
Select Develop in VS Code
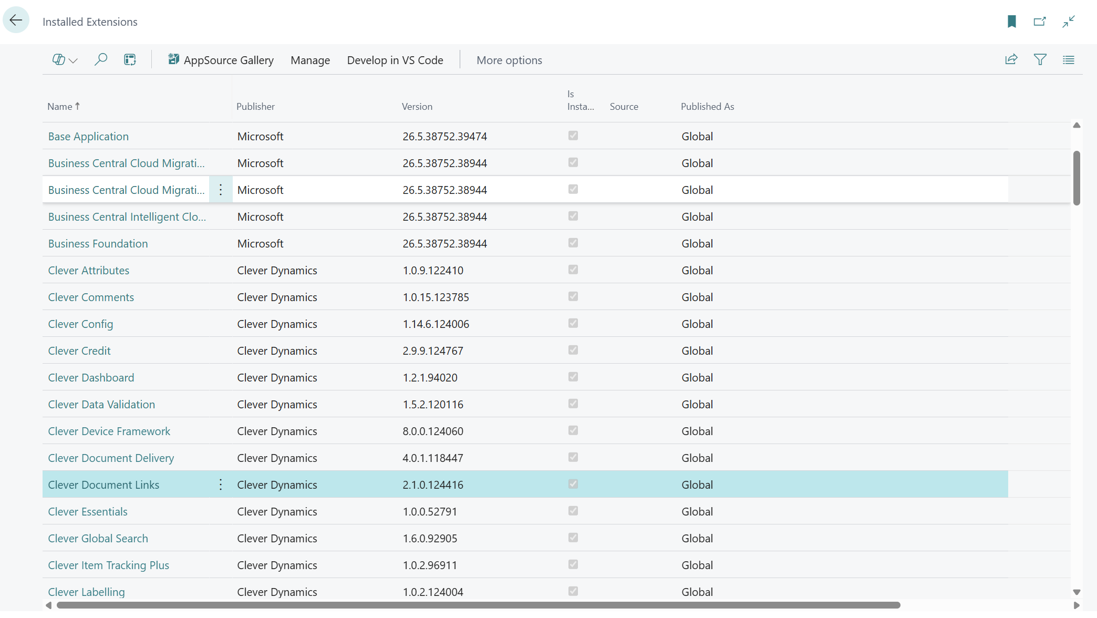tap(395, 60)
